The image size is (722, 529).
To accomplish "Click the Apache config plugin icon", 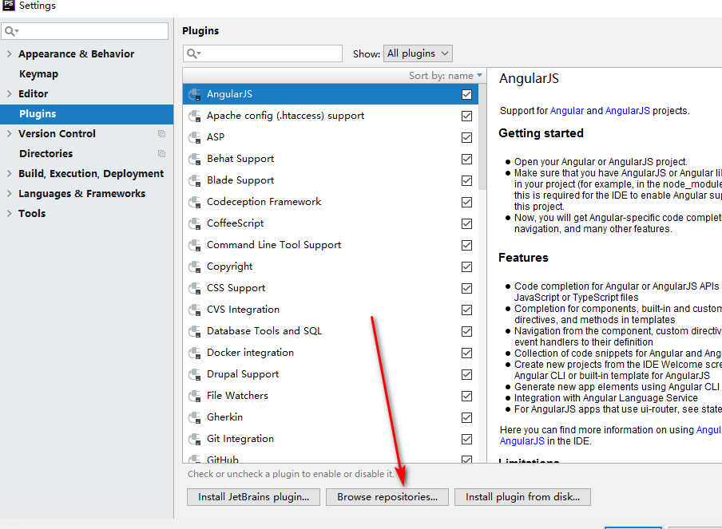I will coord(195,116).
